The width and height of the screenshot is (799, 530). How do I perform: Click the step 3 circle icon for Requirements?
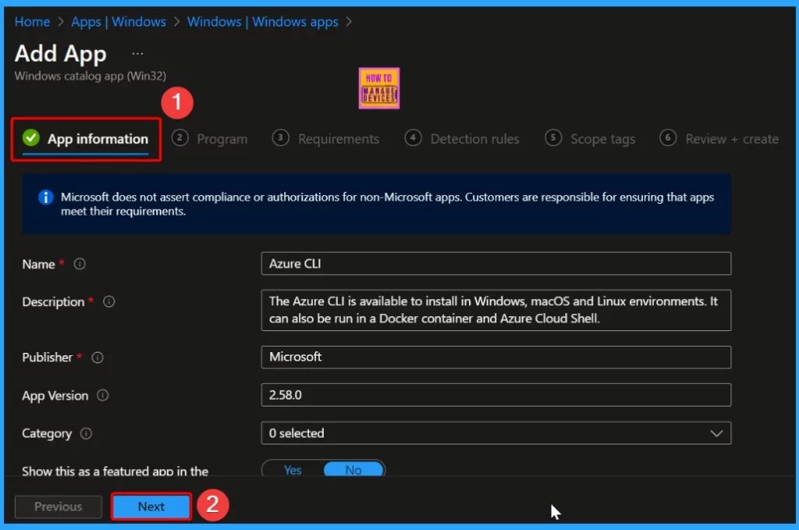tap(280, 137)
